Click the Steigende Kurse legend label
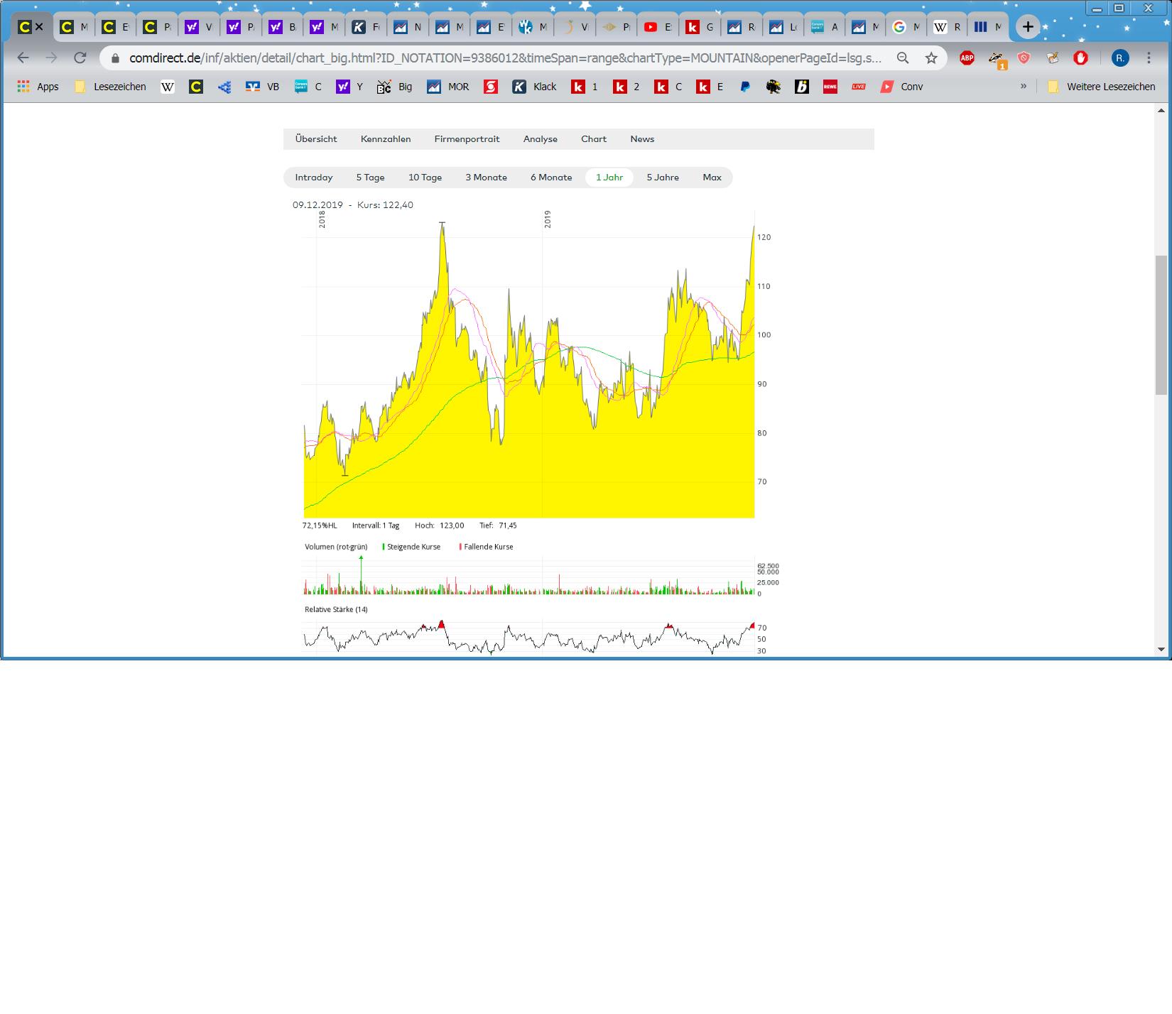This screenshot has width=1172, height=1014. (413, 547)
